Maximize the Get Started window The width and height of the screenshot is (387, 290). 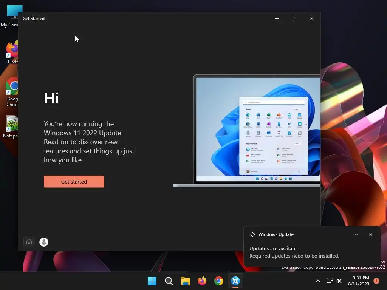pyautogui.click(x=294, y=19)
